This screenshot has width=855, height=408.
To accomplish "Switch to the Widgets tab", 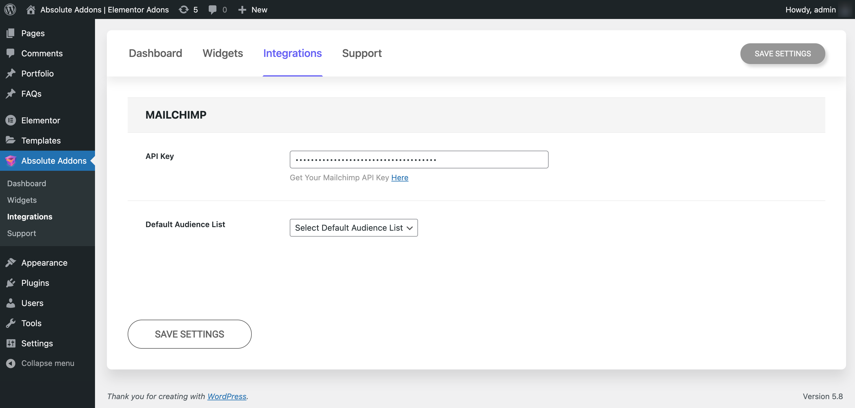I will [223, 53].
